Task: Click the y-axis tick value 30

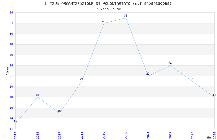Action: pos(11,34)
